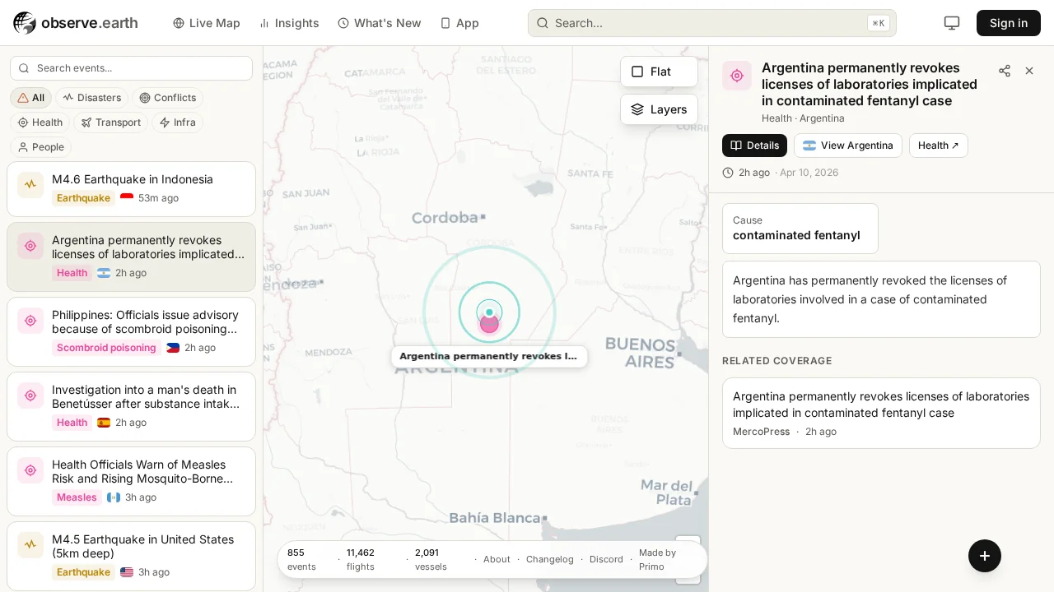The image size is (1054, 592).
Task: Open the What's New menu item
Action: pos(379,23)
